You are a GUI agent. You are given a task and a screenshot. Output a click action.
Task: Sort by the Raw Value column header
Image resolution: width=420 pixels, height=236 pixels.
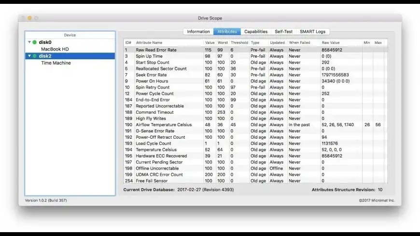tap(331, 42)
